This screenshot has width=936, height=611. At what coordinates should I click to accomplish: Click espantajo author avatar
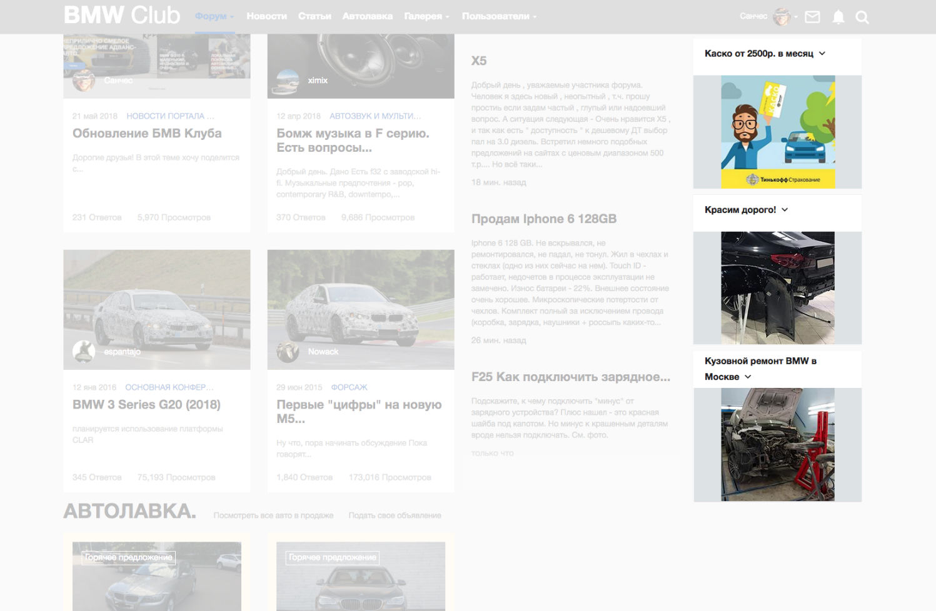coord(84,352)
